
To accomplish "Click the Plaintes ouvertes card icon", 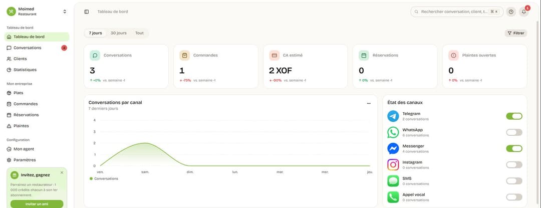I will (x=453, y=55).
